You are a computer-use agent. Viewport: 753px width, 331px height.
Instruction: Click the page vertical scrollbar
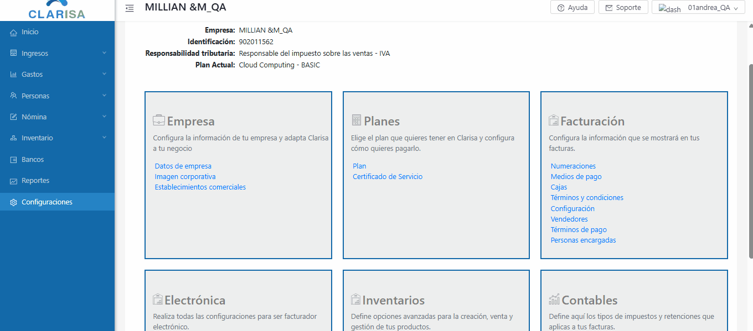(750, 166)
